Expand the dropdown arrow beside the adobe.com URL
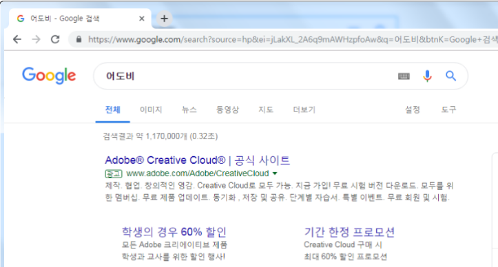The height and width of the screenshot is (267, 498). tap(275, 173)
